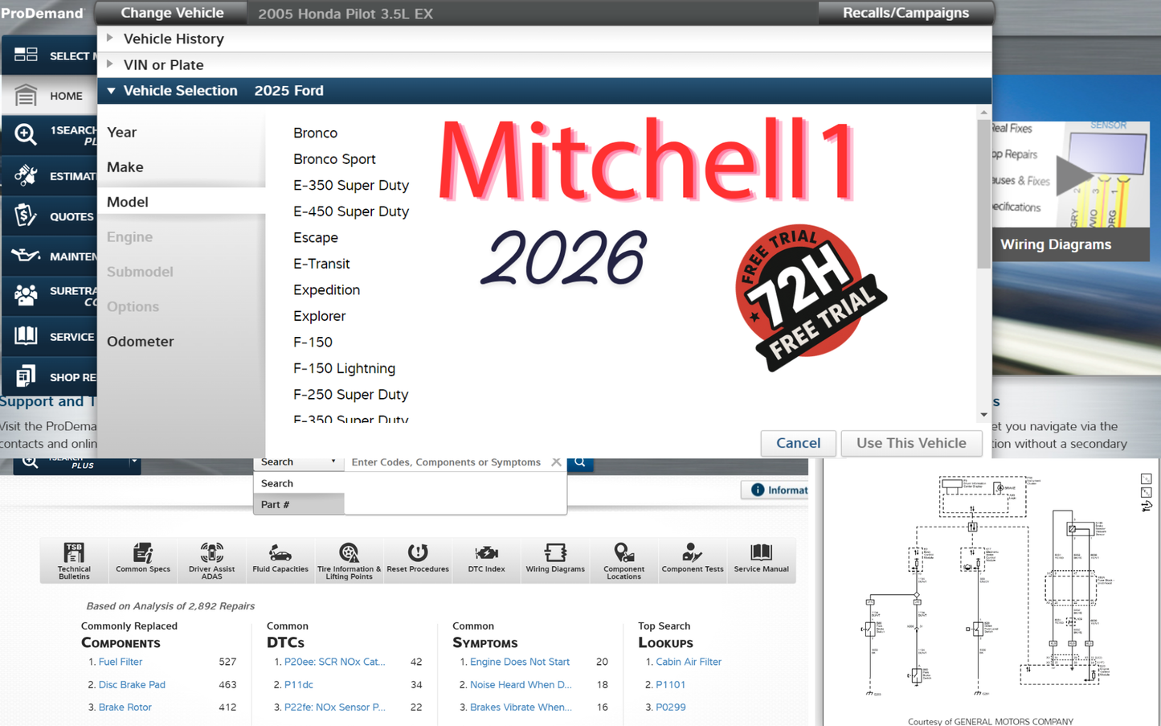Open Reset Procedures

(417, 560)
